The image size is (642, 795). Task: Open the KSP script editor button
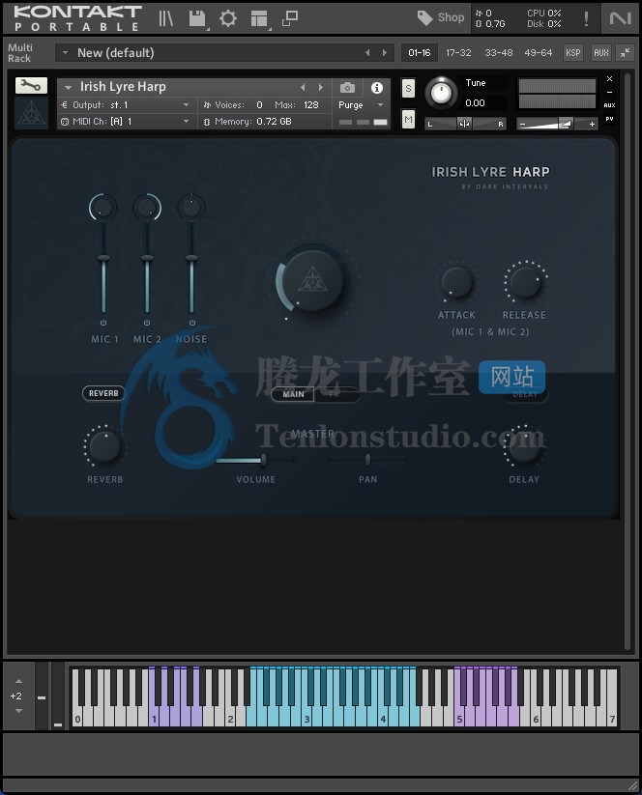click(573, 53)
